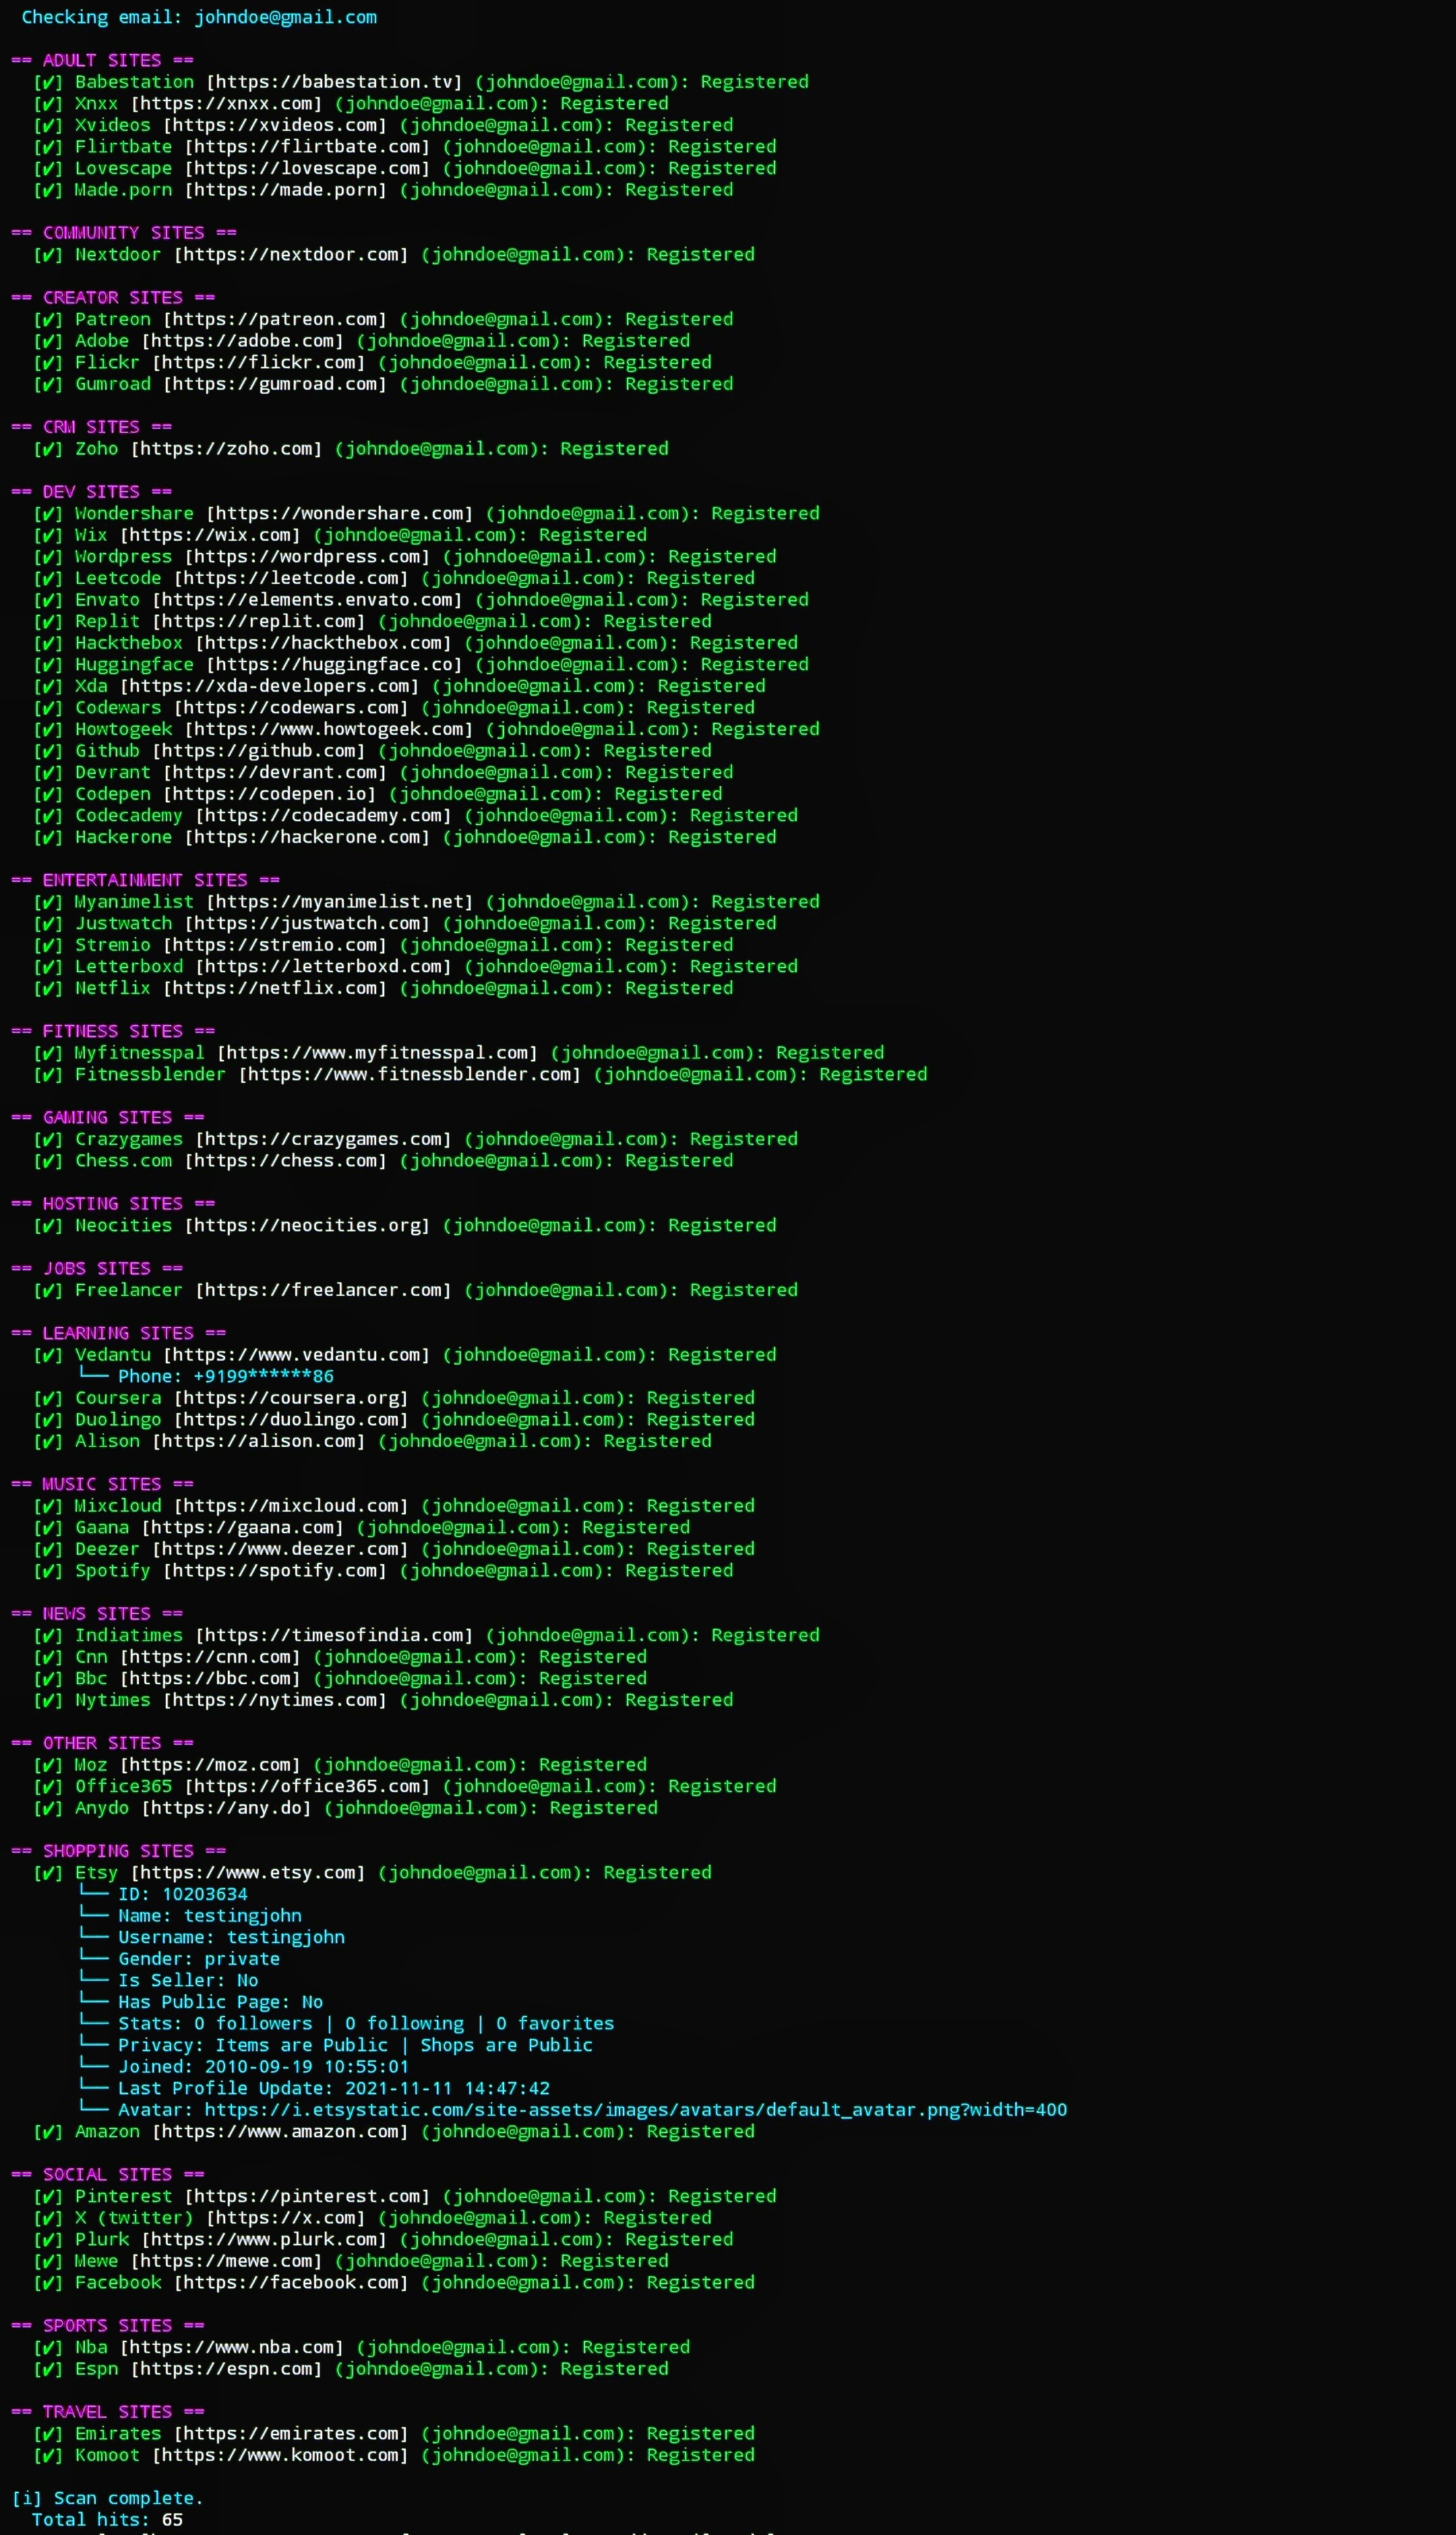Click the 'Chess.com' site name
Viewport: 1456px width, 2535px height.
point(124,1160)
